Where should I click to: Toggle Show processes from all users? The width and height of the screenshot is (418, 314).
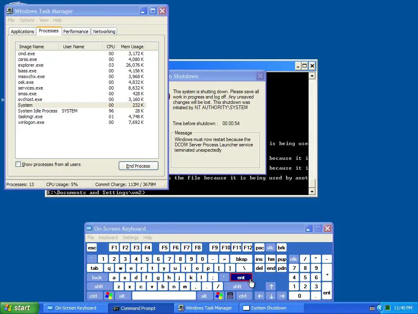(x=18, y=164)
